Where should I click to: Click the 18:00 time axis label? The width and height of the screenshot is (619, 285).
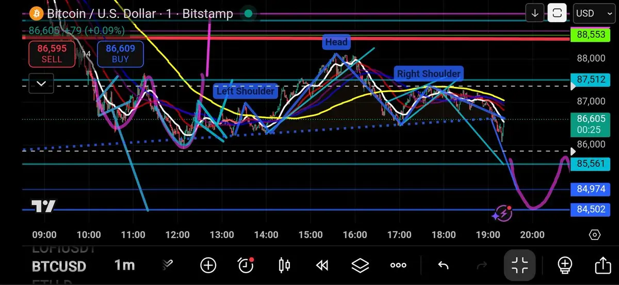[444, 235]
